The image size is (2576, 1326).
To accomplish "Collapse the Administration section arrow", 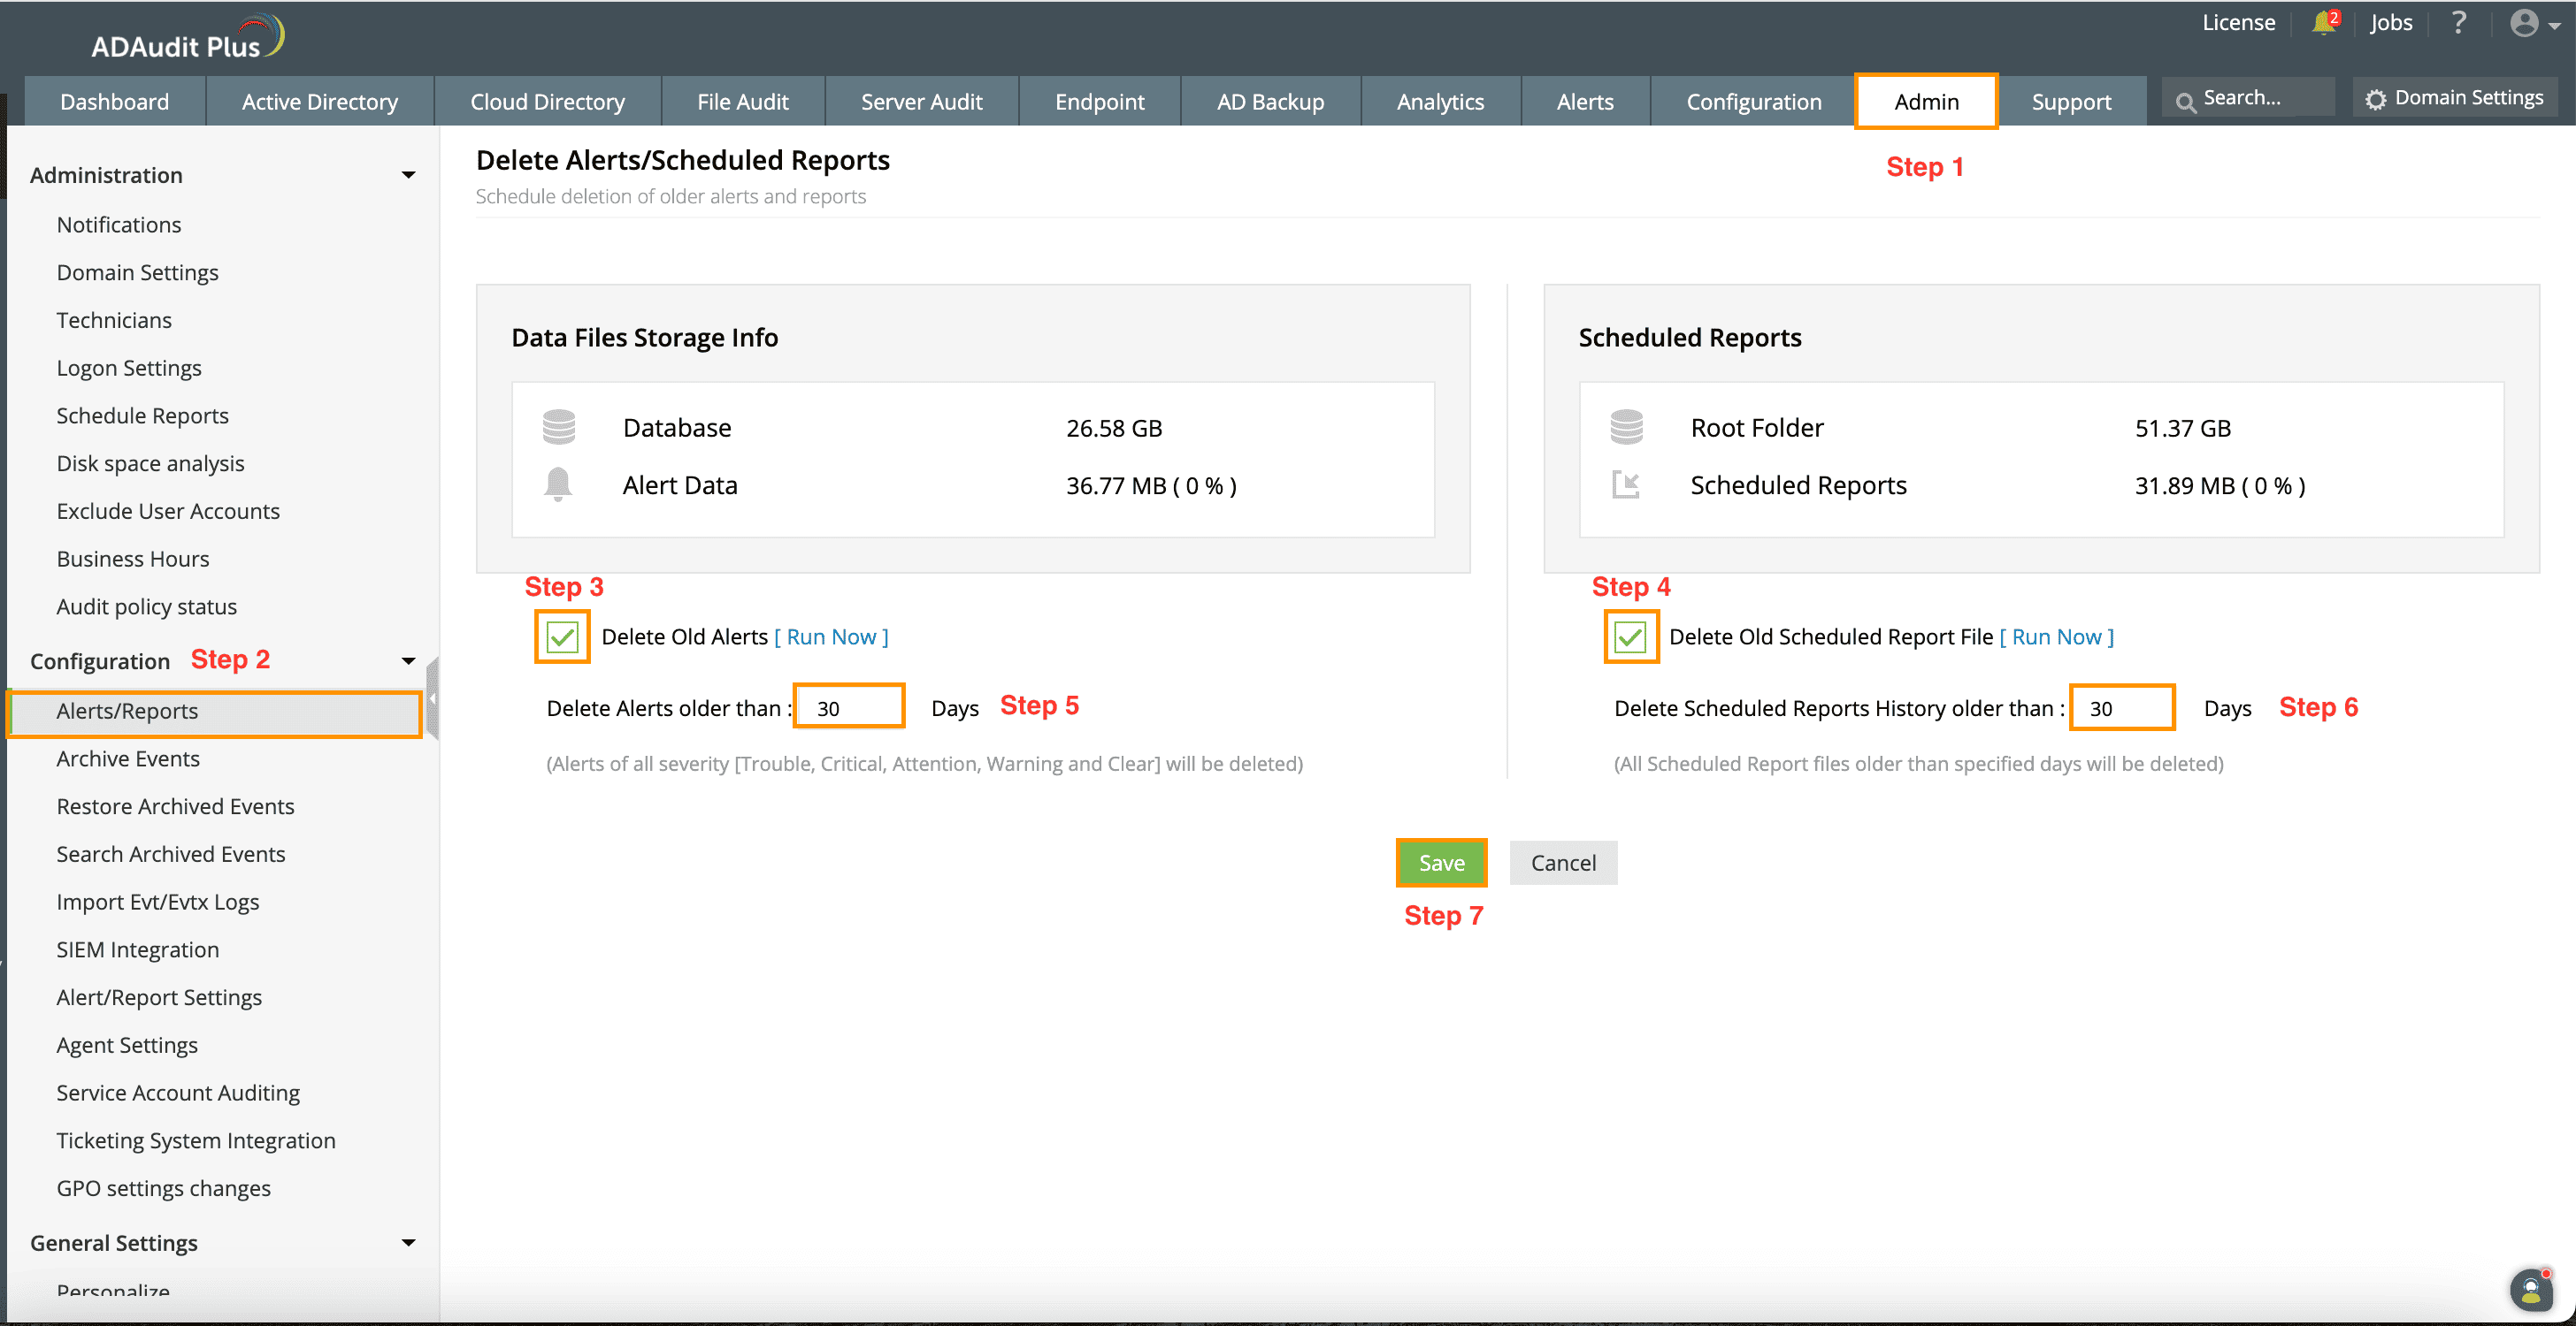I will [408, 175].
